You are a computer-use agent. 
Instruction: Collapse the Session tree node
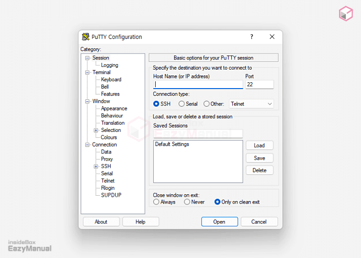pyautogui.click(x=87, y=58)
